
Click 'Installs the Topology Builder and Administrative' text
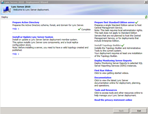[x=117, y=48]
